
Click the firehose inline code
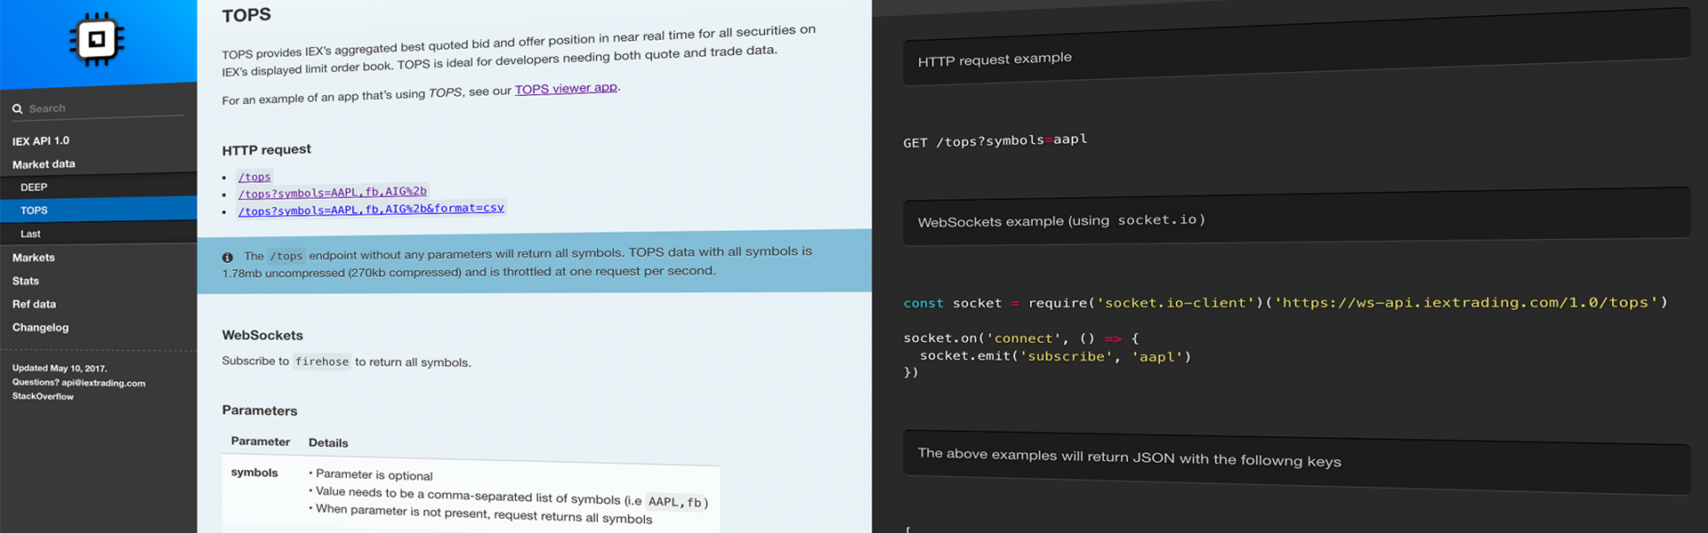322,362
